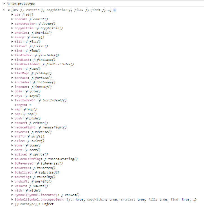Expand the keys function entry
The height and width of the screenshot is (209, 204).
pyautogui.click(x=12, y=96)
